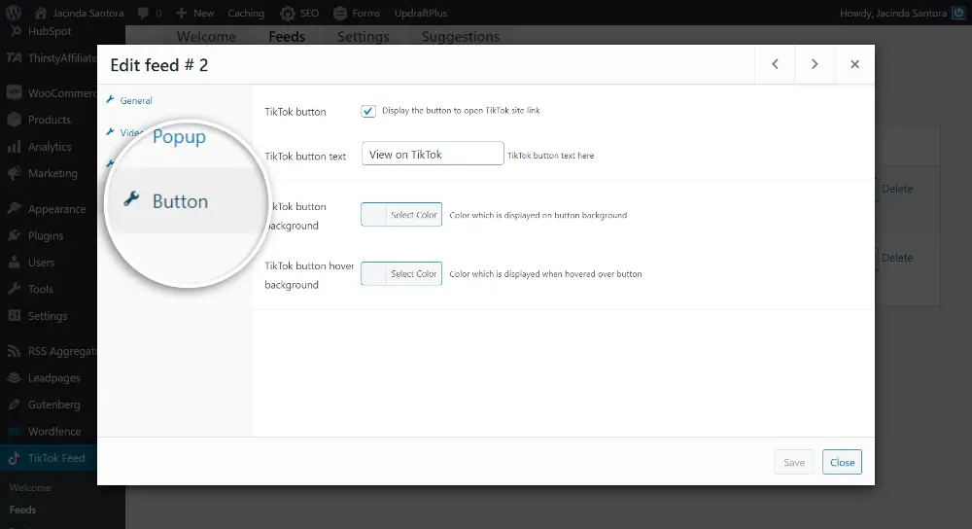Toggle the TikTok button display checkbox
Viewport: 972px width, 529px height.
[368, 111]
